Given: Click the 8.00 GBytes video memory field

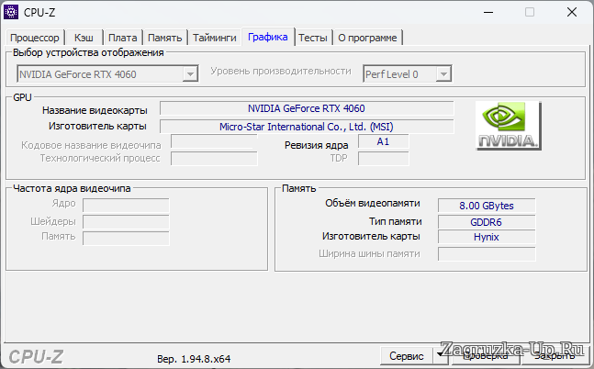Looking at the screenshot, I should (x=486, y=205).
